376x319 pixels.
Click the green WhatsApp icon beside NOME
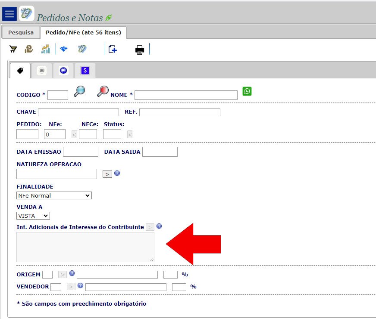pos(247,91)
